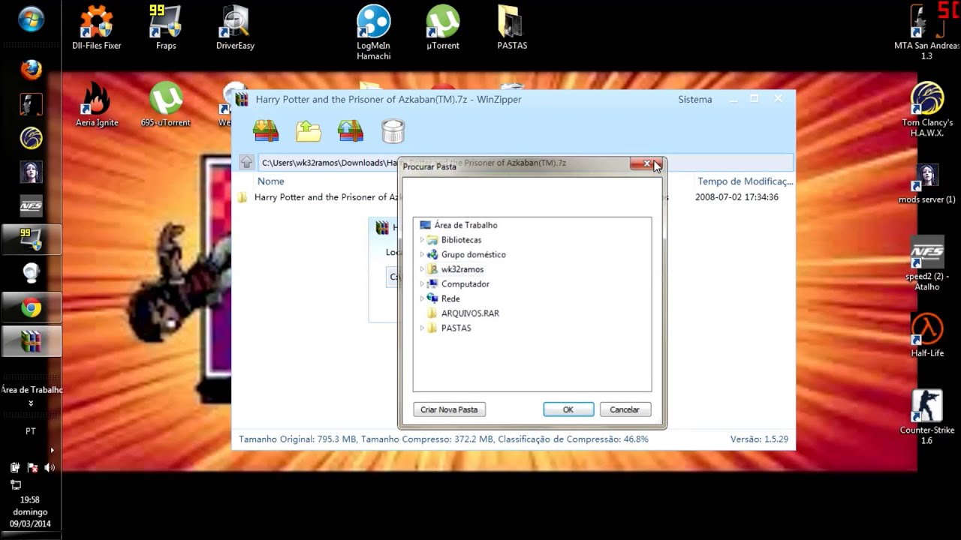Launch the Half-Life desktop shortcut
The height and width of the screenshot is (540, 961).
927,335
